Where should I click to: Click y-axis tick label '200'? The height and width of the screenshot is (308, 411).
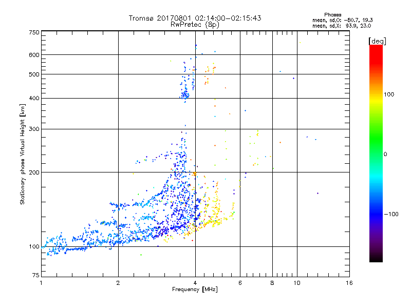(34, 172)
